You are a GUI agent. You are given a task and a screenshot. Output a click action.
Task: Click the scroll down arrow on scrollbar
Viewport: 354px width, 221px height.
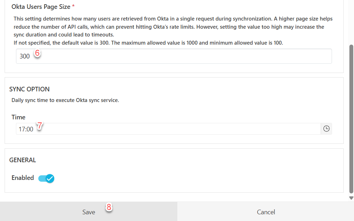tap(351, 198)
